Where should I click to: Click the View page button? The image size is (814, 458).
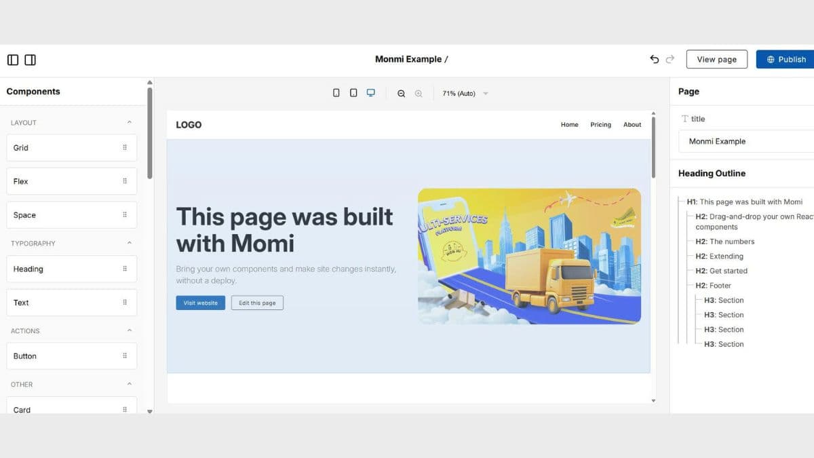(x=716, y=59)
